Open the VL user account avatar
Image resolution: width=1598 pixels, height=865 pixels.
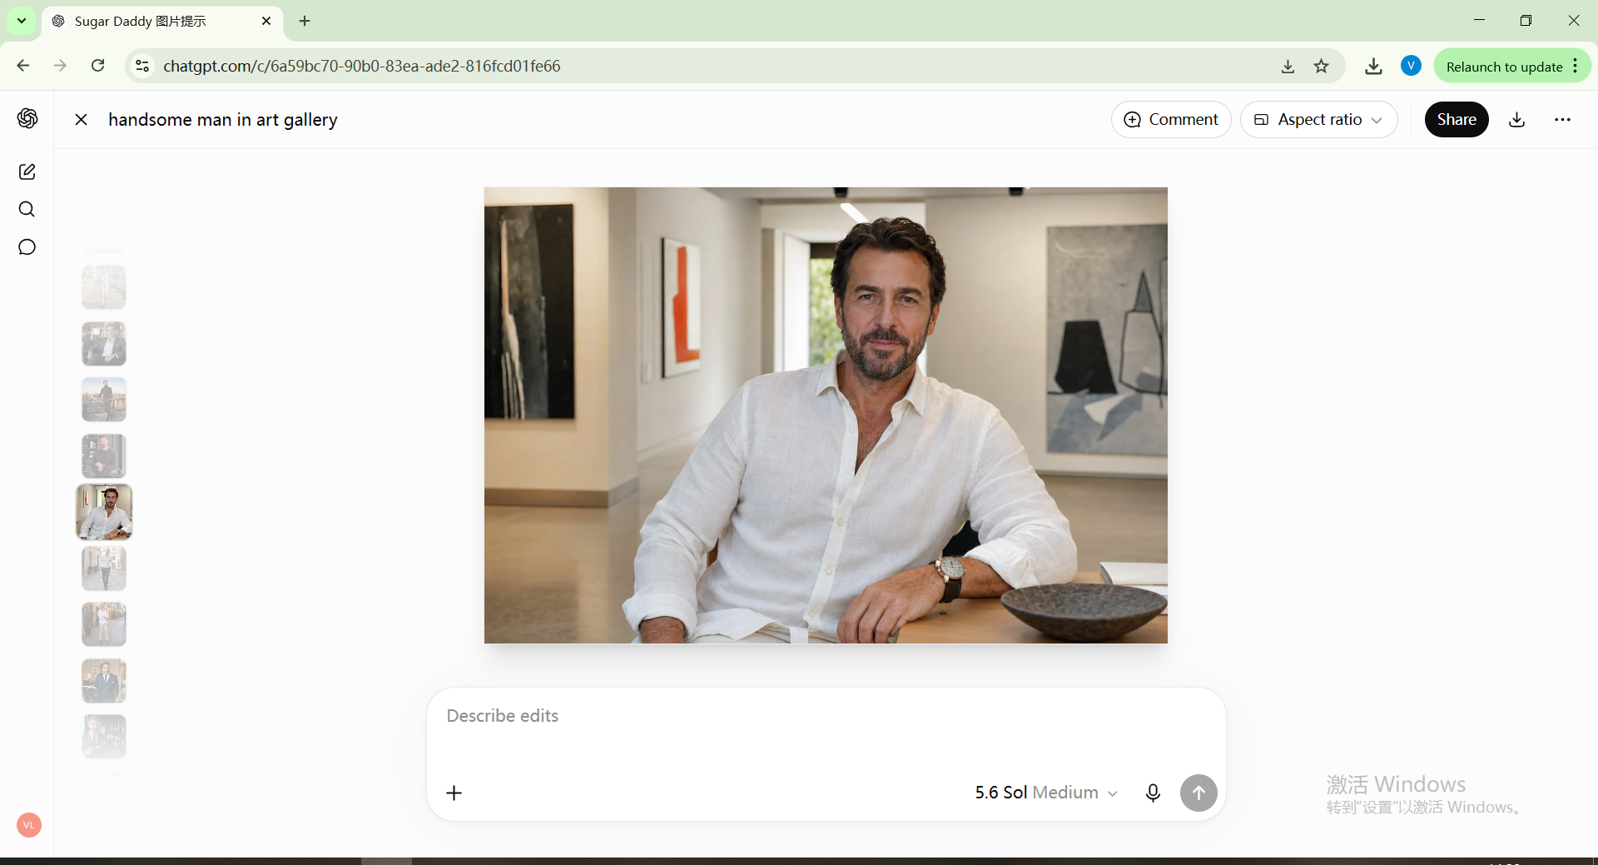[x=29, y=825]
